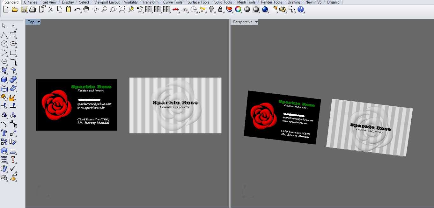Image resolution: width=434 pixels, height=208 pixels.
Task: Open a file with the folder icon
Action: click(x=15, y=10)
